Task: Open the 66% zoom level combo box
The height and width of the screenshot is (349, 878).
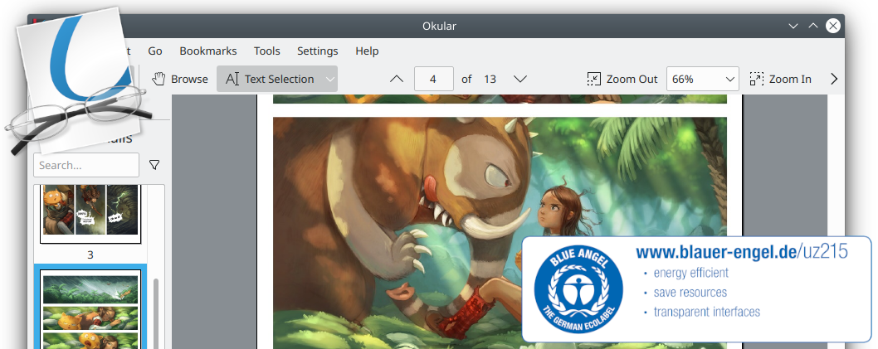Action: click(x=702, y=79)
